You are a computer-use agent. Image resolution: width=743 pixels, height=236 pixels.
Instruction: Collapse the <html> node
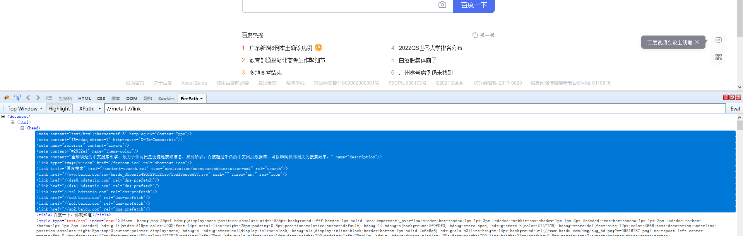[x=12, y=122]
